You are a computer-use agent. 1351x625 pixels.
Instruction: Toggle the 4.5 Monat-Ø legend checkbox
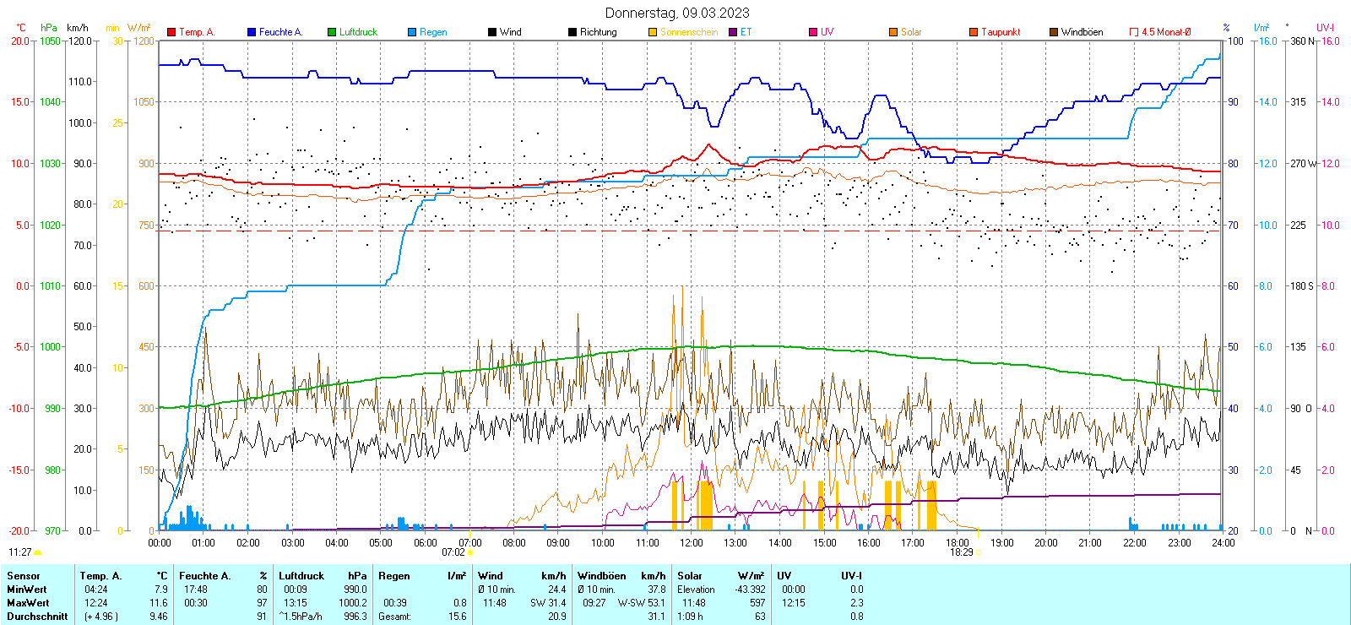1134,32
